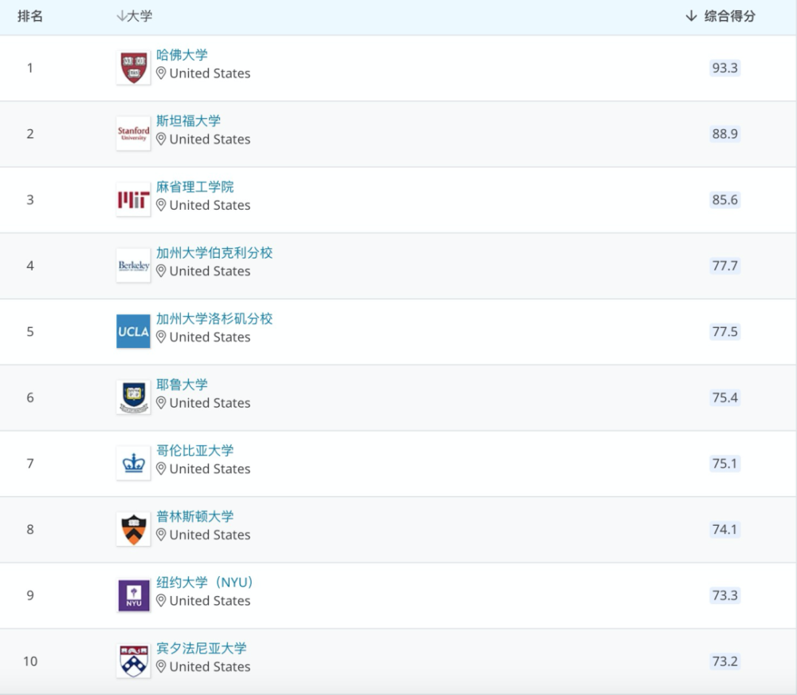797x695 pixels.
Task: Click the Berkeley logo
Action: click(133, 266)
